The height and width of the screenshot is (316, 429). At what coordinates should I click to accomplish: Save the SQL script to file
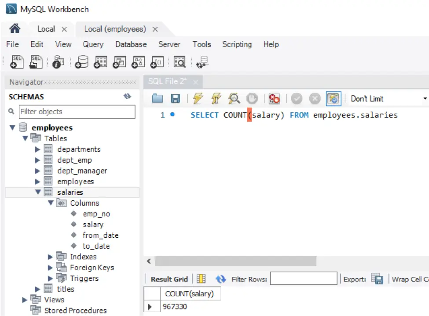[176, 99]
